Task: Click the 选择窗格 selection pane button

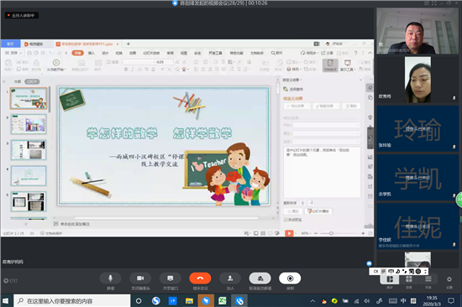Action: (293, 89)
